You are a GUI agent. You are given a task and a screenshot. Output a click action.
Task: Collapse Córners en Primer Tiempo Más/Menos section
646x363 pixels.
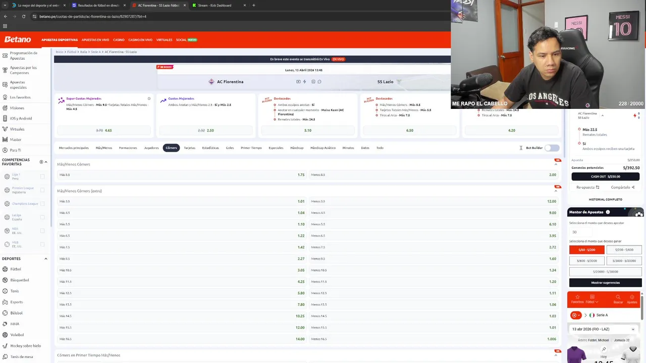(x=556, y=355)
